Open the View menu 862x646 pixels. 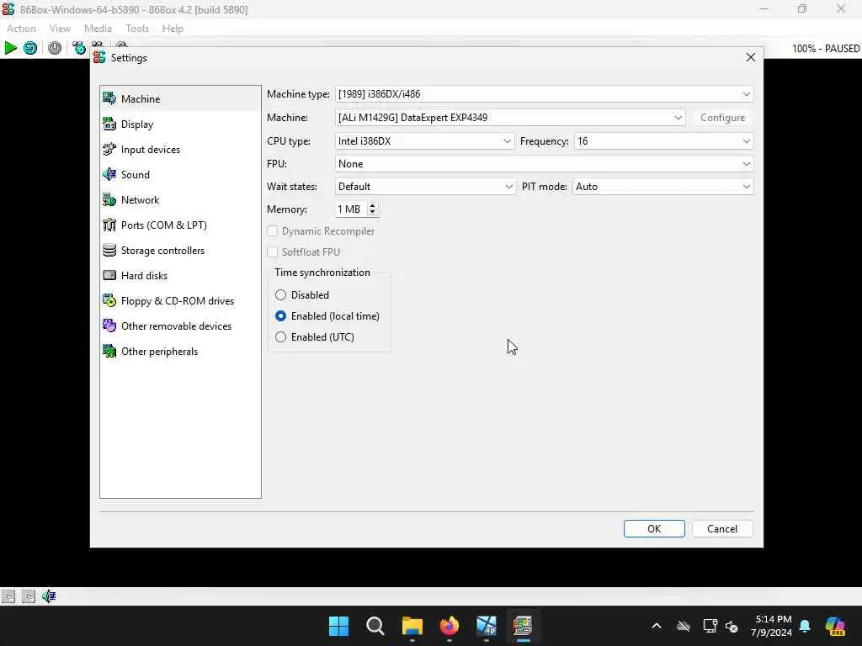point(60,29)
